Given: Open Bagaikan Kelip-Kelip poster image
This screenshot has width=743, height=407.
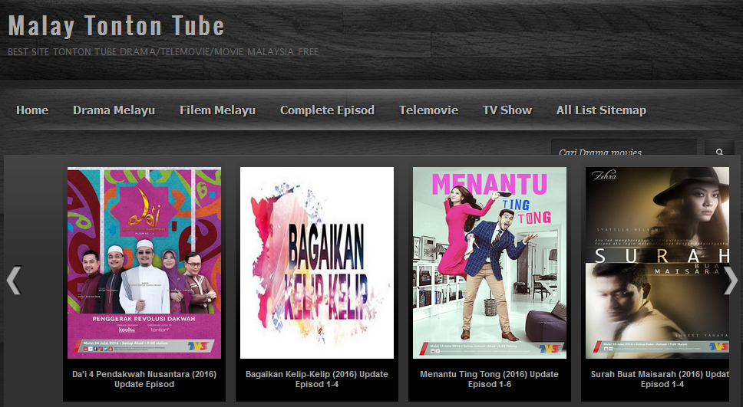Looking at the screenshot, I should click(x=317, y=263).
